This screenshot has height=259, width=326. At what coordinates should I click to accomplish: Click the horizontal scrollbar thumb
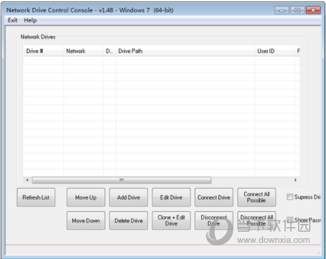click(x=121, y=180)
